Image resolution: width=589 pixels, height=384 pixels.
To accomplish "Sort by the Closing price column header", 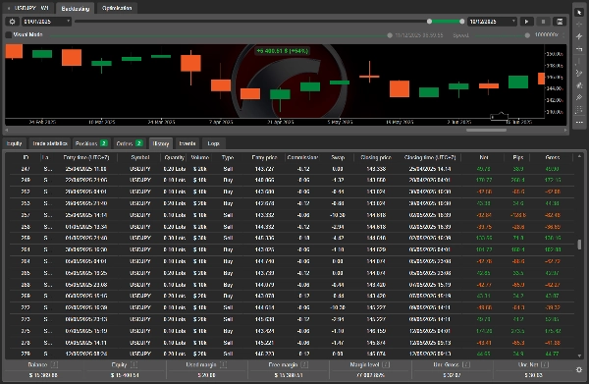I will (x=376, y=157).
